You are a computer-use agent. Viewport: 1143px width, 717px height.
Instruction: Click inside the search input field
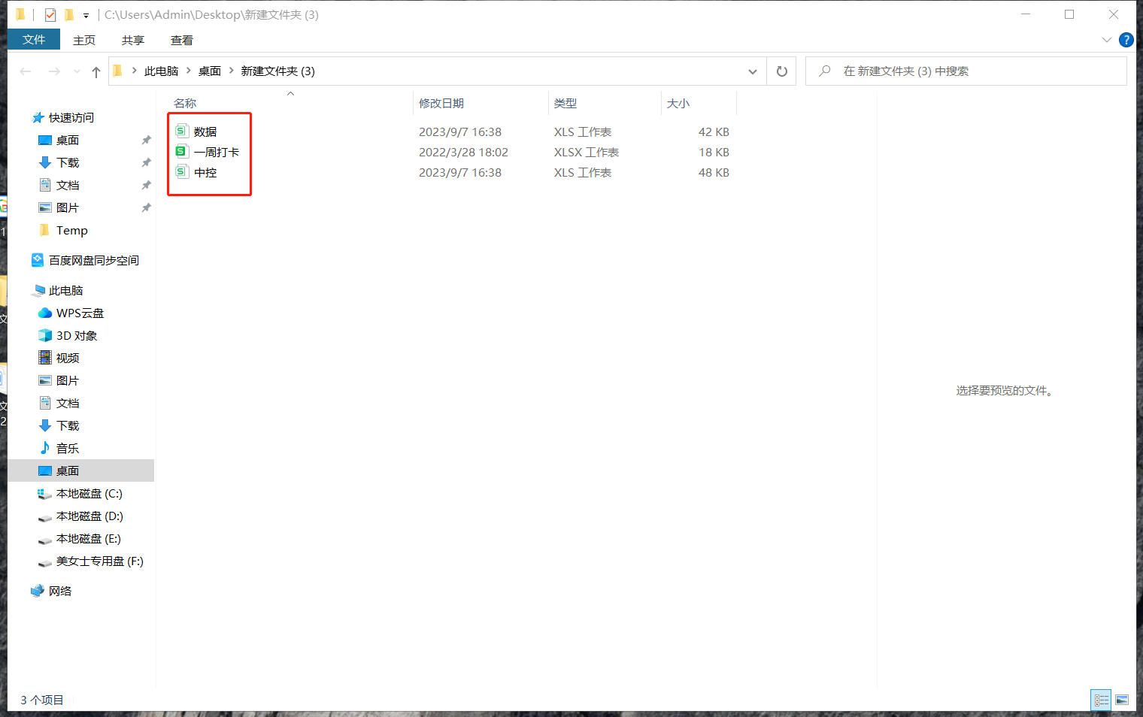tap(940, 71)
